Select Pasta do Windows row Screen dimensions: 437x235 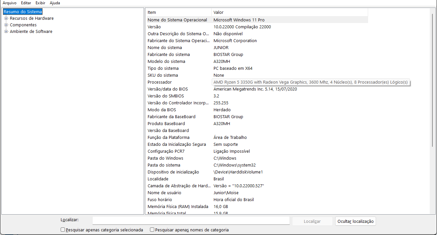257,158
